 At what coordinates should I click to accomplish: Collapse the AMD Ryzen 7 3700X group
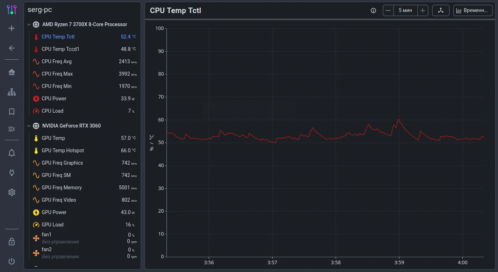click(29, 24)
